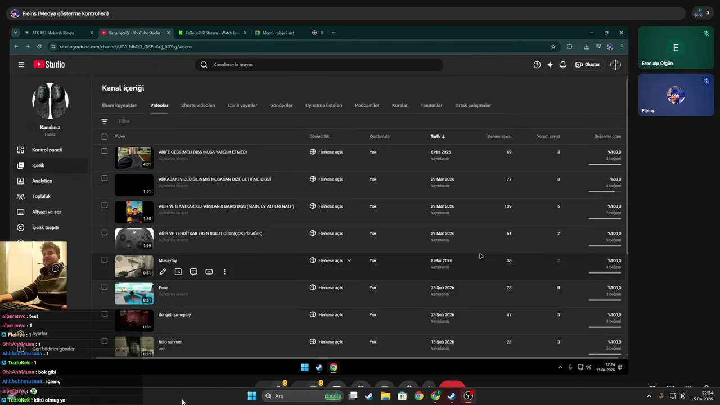The width and height of the screenshot is (720, 405).
Task: Click the YouTube Studio logo
Action: [x=49, y=65]
